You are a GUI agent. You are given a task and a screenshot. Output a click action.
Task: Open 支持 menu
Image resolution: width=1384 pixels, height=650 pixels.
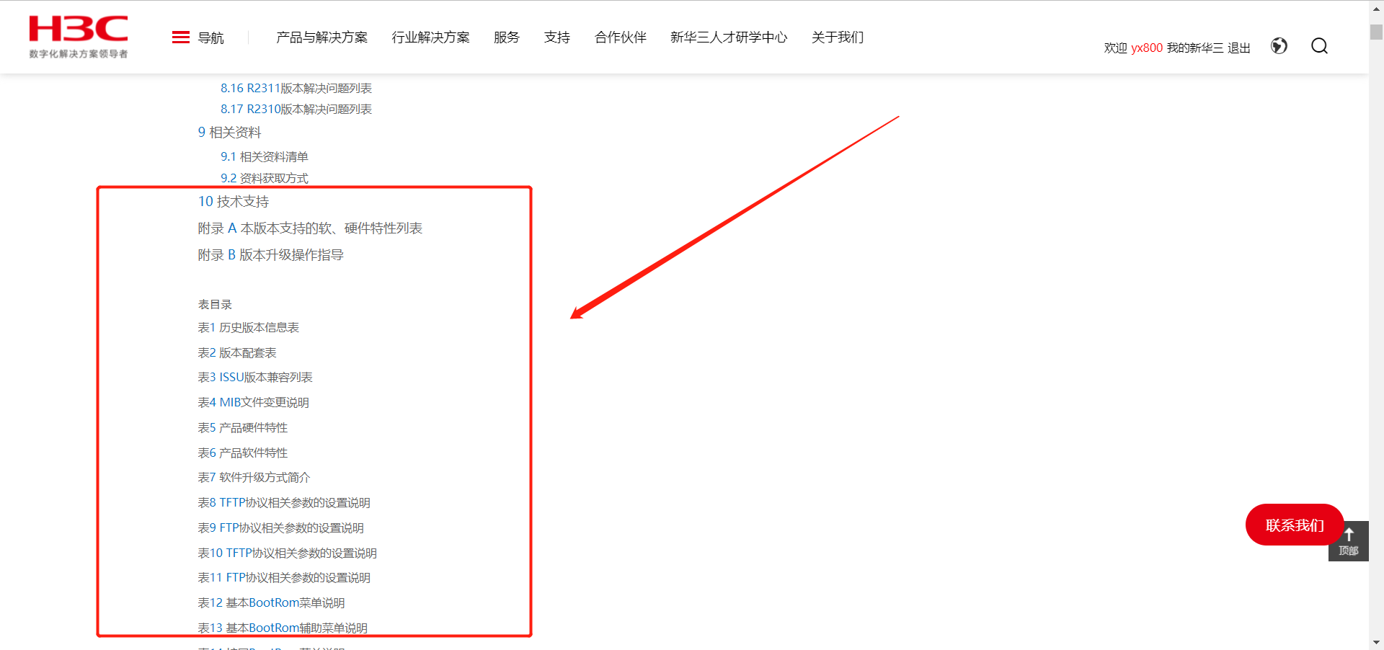click(557, 37)
